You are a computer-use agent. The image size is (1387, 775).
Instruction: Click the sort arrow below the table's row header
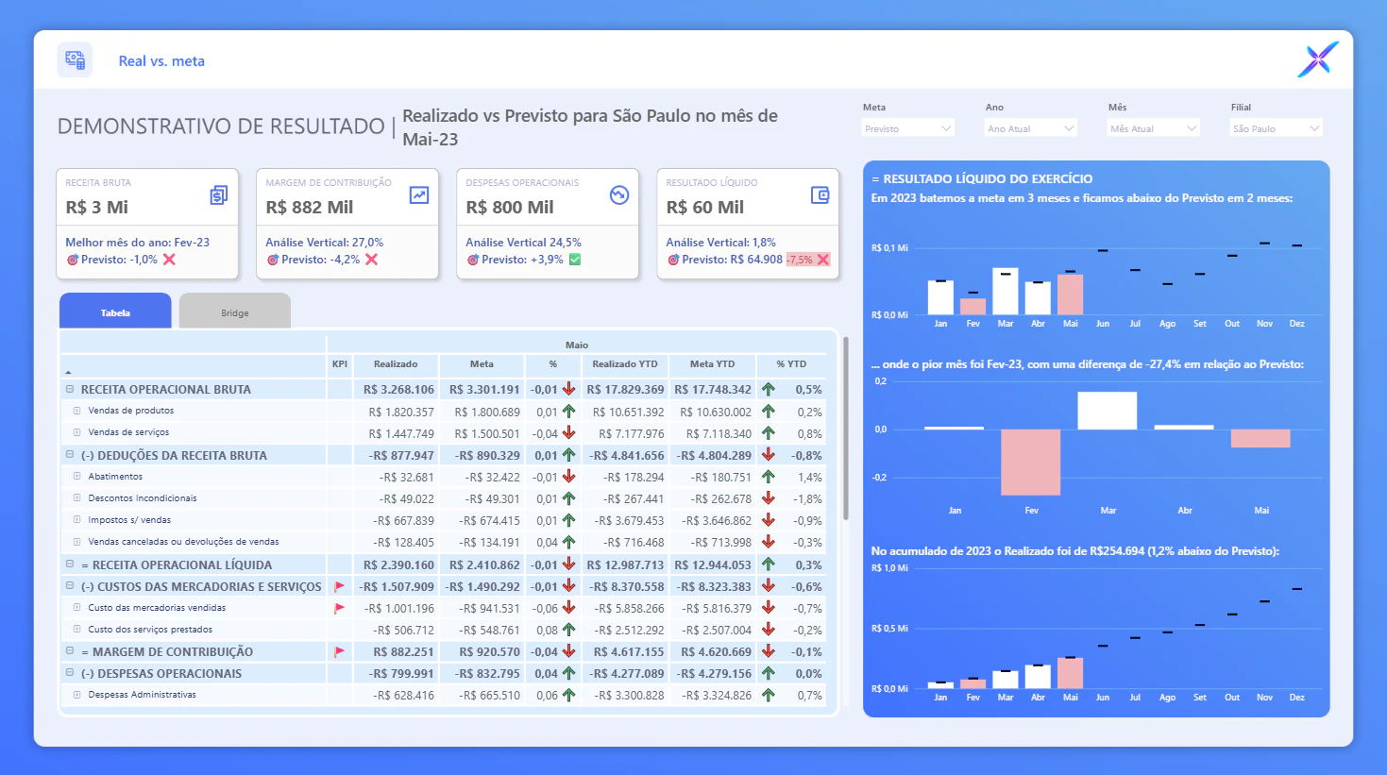(x=68, y=372)
